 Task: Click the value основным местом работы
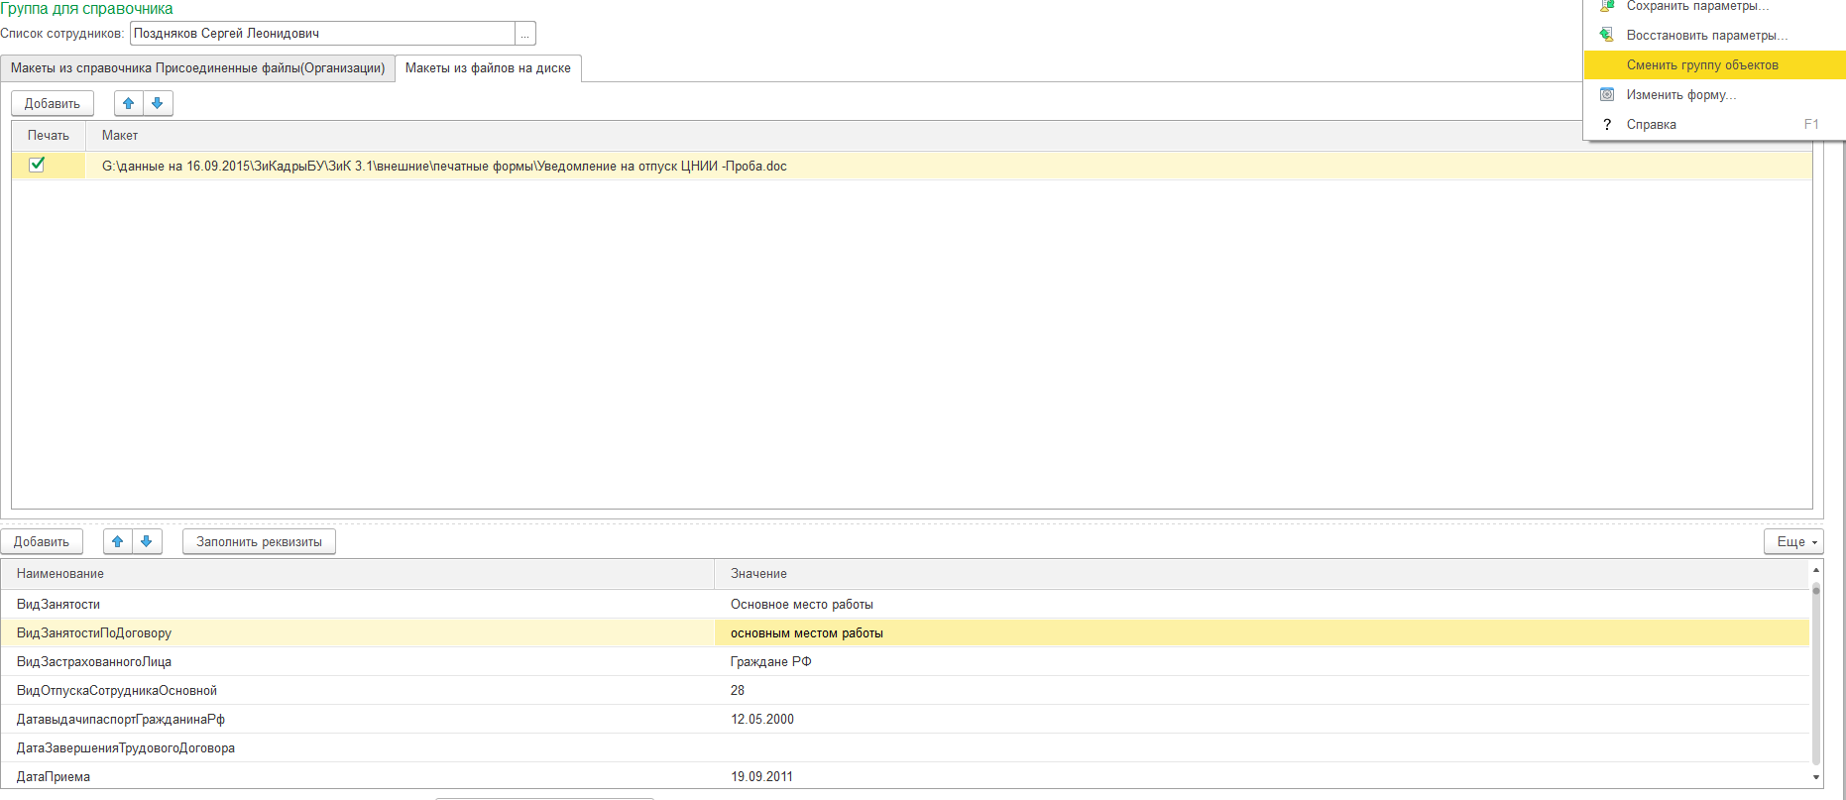(807, 633)
